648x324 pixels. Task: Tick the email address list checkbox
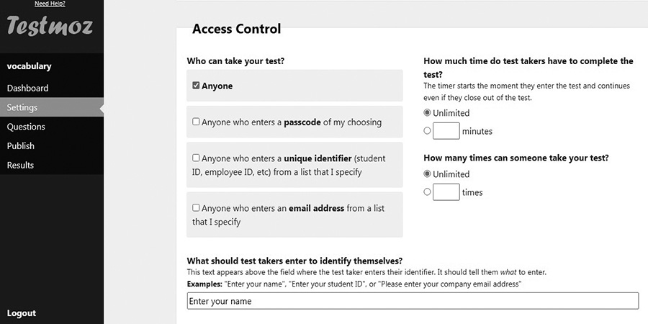196,208
